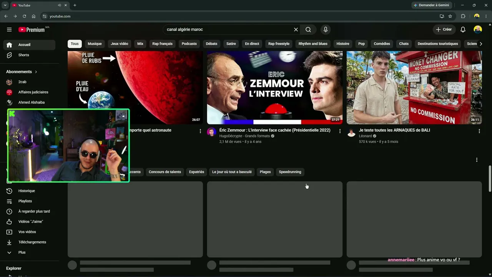Open À regarder plus tard
492x277 pixels.
pyautogui.click(x=29, y=211)
